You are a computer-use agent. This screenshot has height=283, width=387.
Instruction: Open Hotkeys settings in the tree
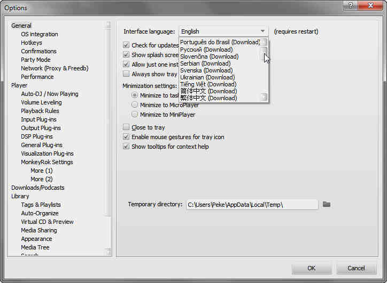coord(32,43)
